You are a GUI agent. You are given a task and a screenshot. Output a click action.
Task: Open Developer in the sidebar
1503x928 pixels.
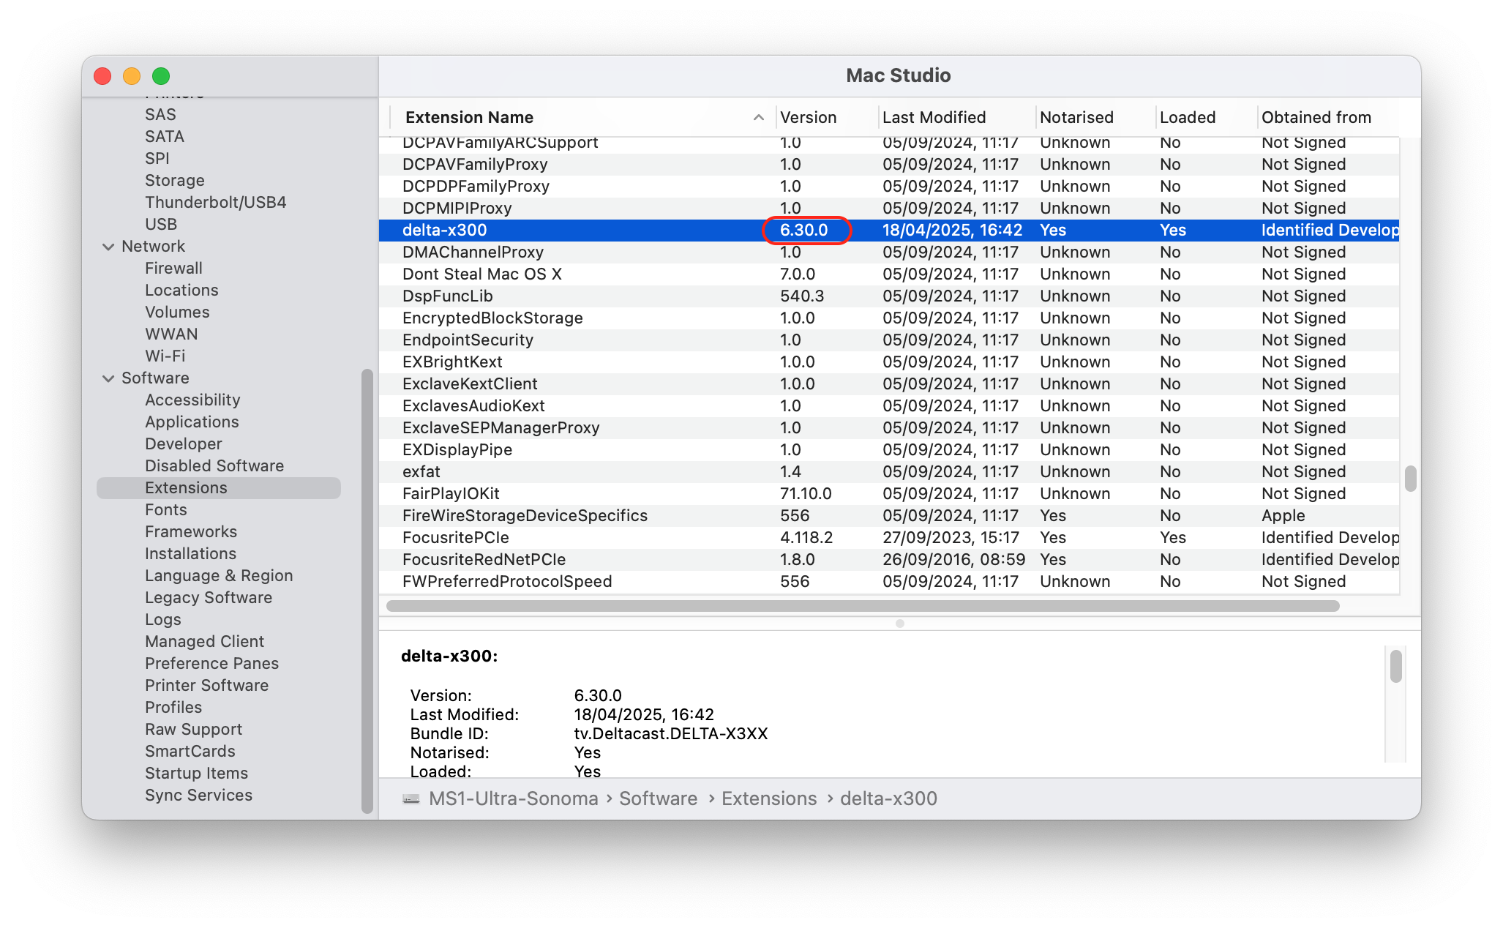[184, 444]
